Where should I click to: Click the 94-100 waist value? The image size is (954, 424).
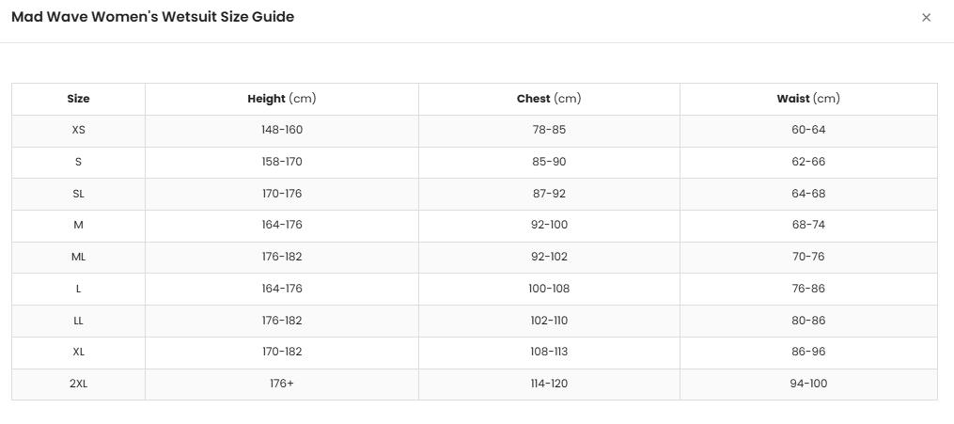[808, 384]
